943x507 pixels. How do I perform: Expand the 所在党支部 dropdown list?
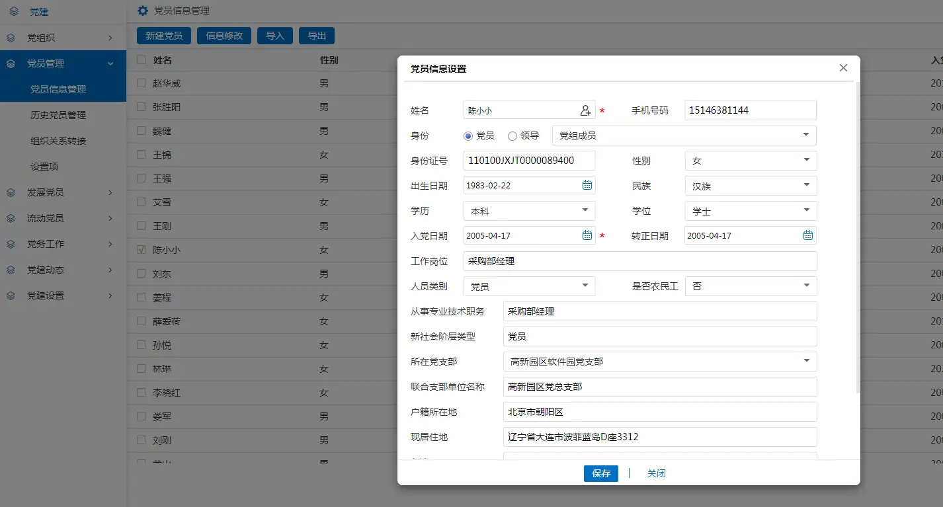pyautogui.click(x=659, y=362)
